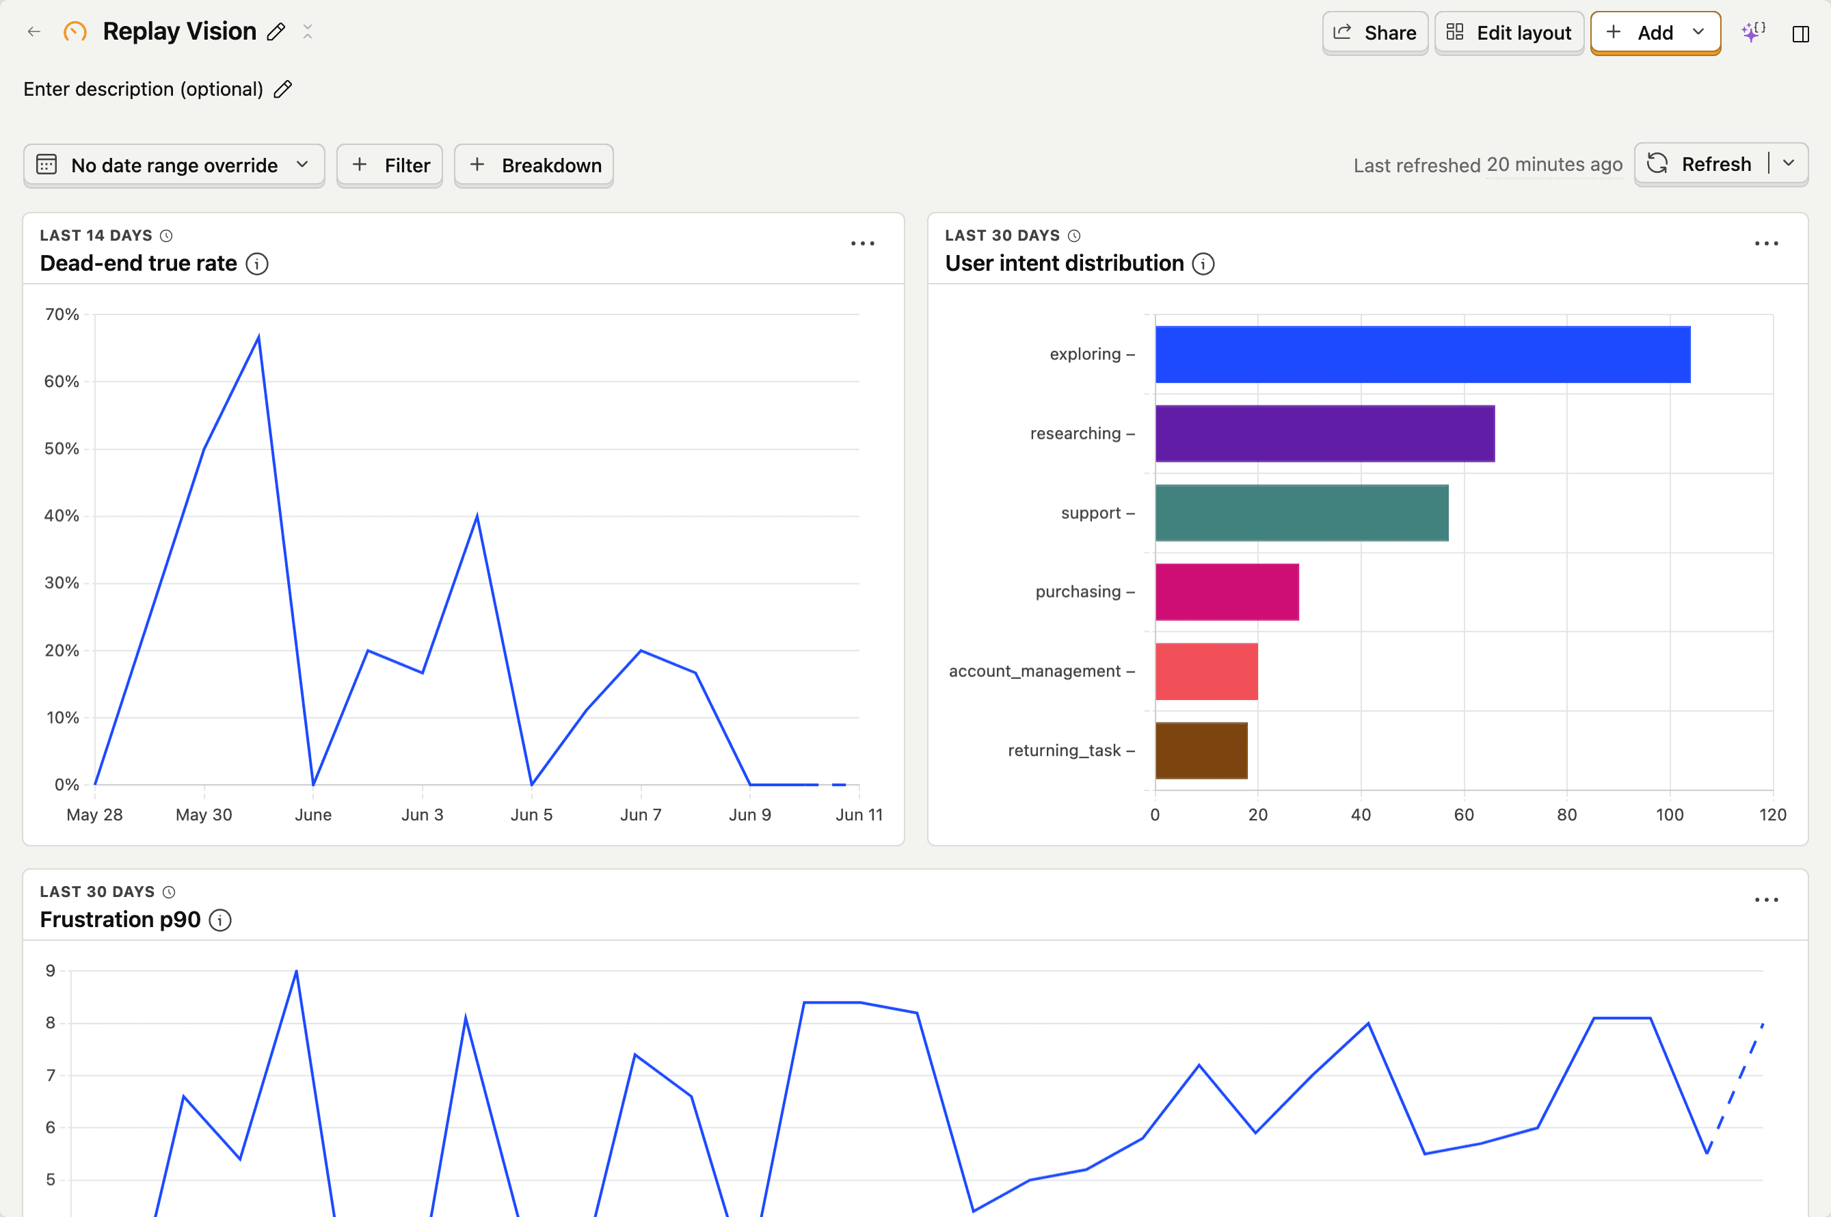Click the back arrow icon
The height and width of the screenshot is (1217, 1831).
pyautogui.click(x=34, y=32)
